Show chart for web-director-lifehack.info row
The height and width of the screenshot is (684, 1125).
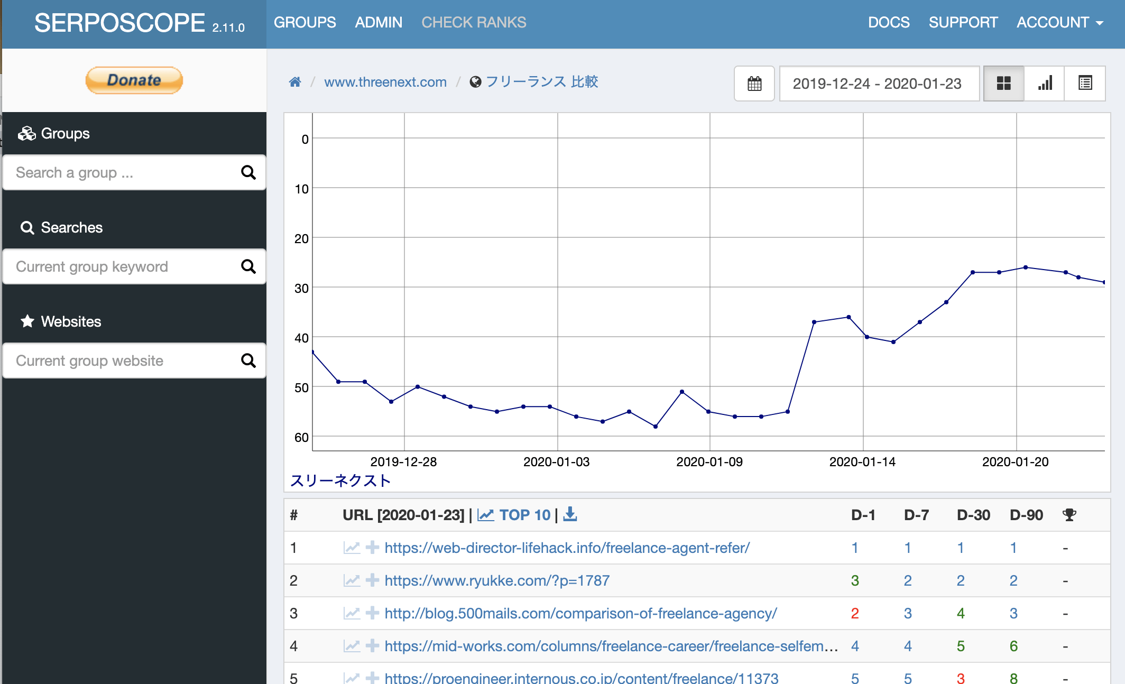click(352, 548)
